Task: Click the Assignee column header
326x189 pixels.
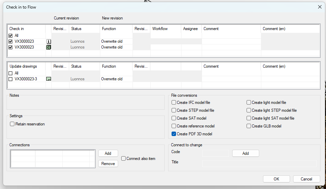Action: 191,29
